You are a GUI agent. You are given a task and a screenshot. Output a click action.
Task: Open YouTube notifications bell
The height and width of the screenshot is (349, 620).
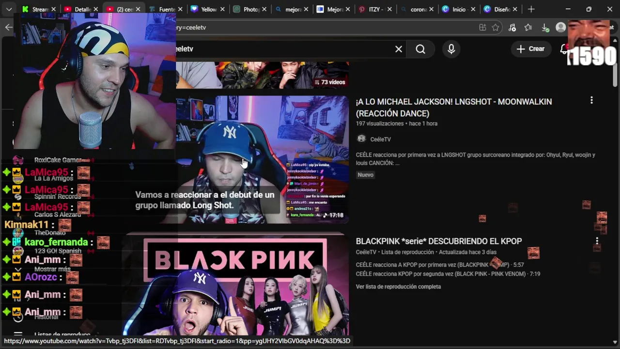click(564, 49)
